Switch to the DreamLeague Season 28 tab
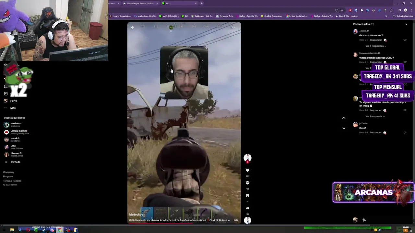The width and height of the screenshot is (415, 233). coord(140,3)
